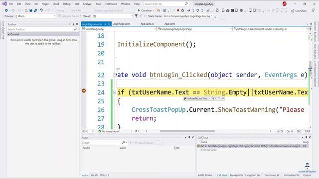Click the editor horizontal scrollbar thumb
Screen dimensions: 319x179
[x=187, y=131]
